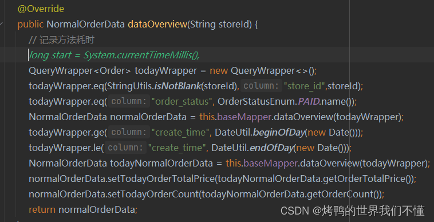
Task: Click the @Override annotation
Action: (41, 9)
